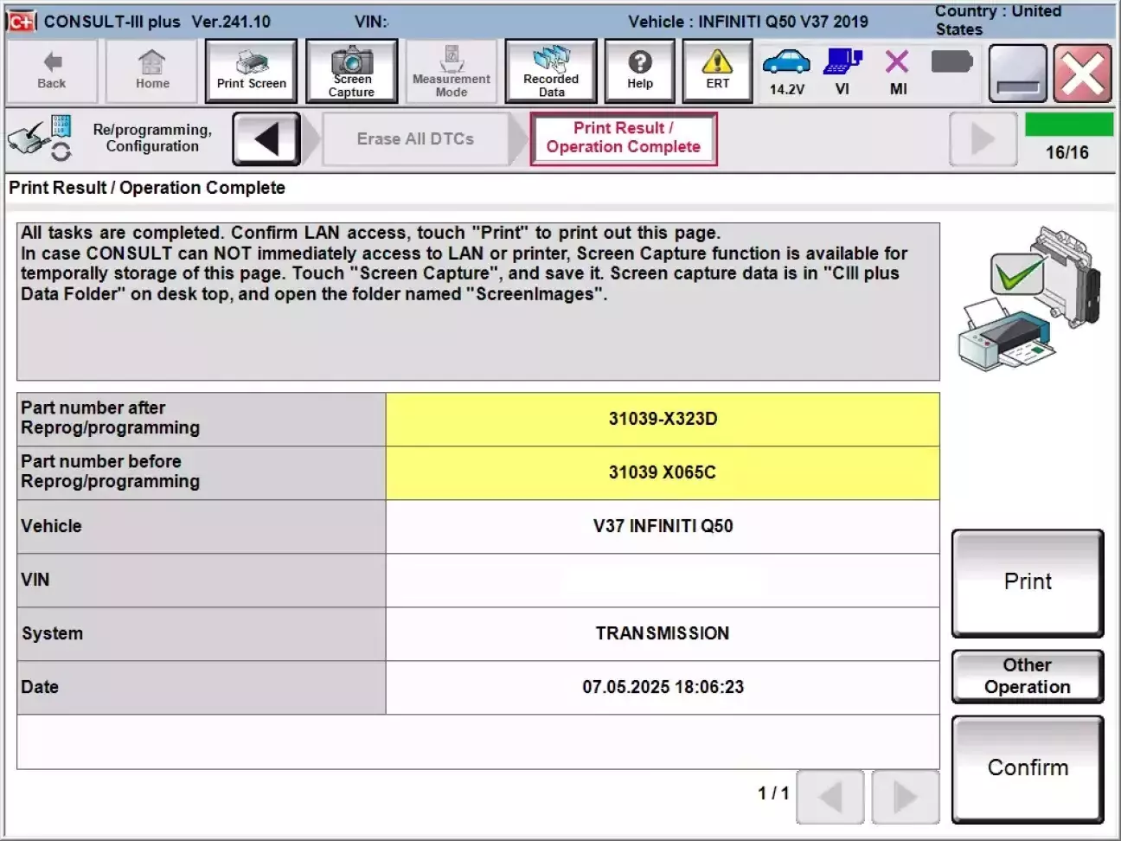Image resolution: width=1121 pixels, height=841 pixels.
Task: Click the date value 07.05.2025 18:06:23
Action: 663,688
